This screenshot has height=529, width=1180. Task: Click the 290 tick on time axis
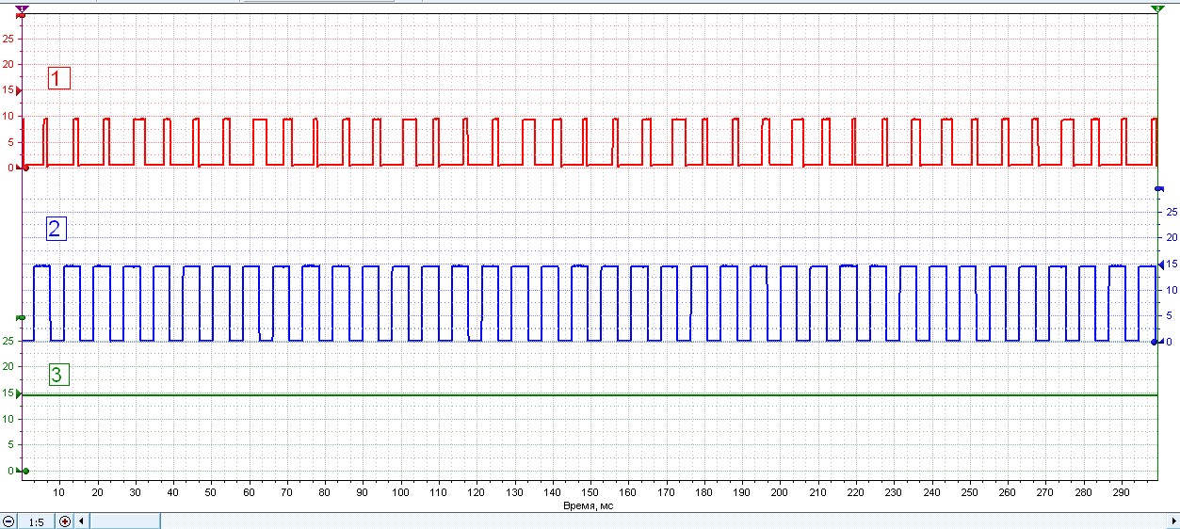click(x=1120, y=492)
